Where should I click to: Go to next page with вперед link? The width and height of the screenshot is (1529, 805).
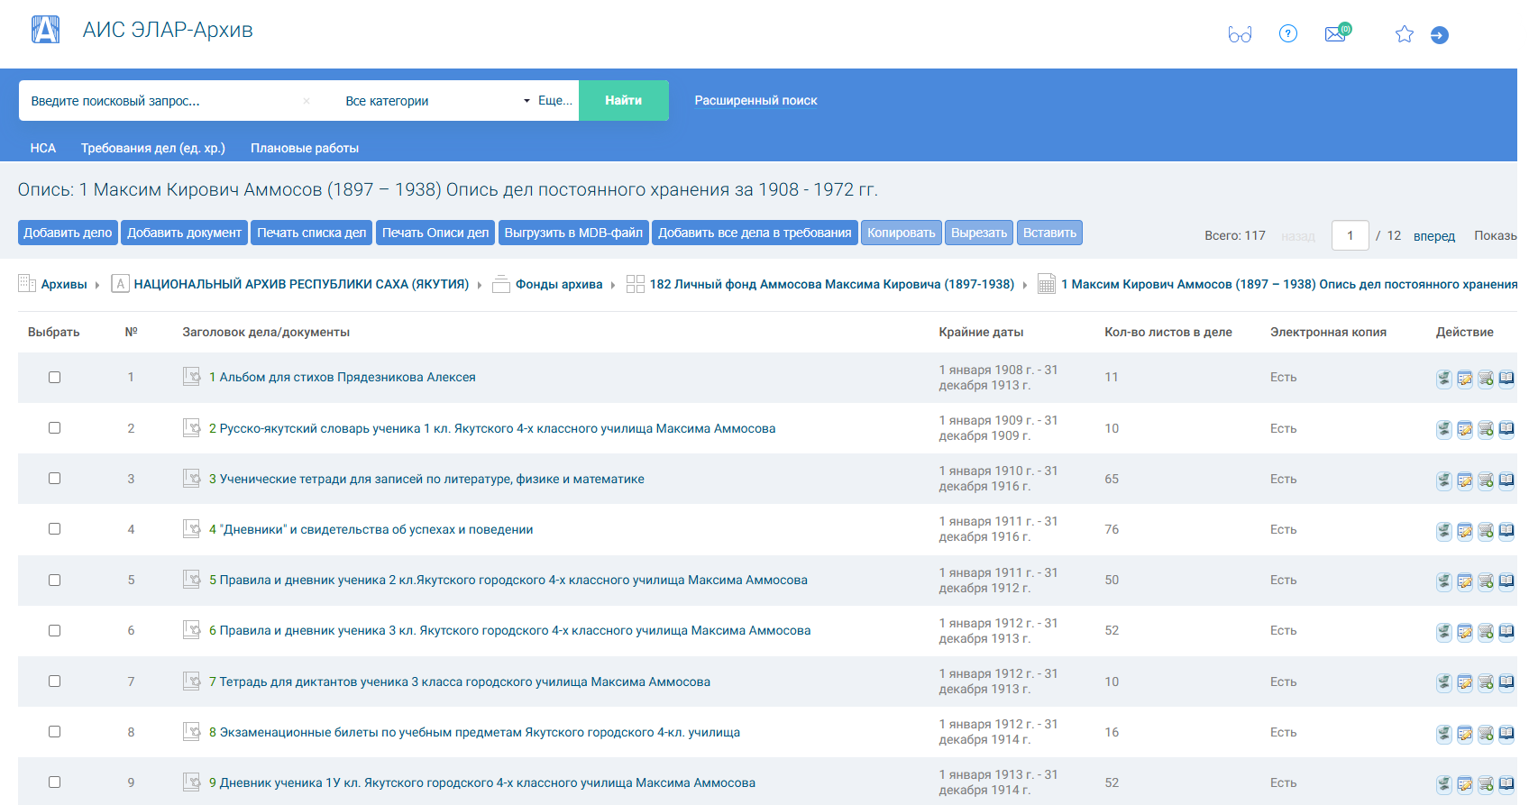[1433, 236]
